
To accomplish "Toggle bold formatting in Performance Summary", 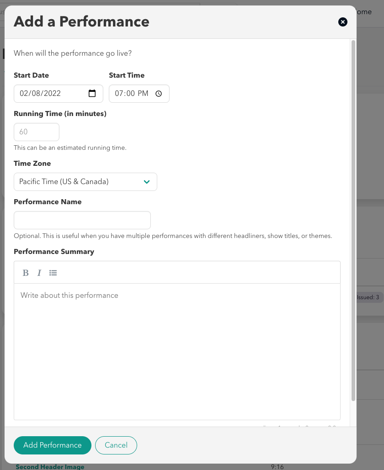I will tap(26, 273).
